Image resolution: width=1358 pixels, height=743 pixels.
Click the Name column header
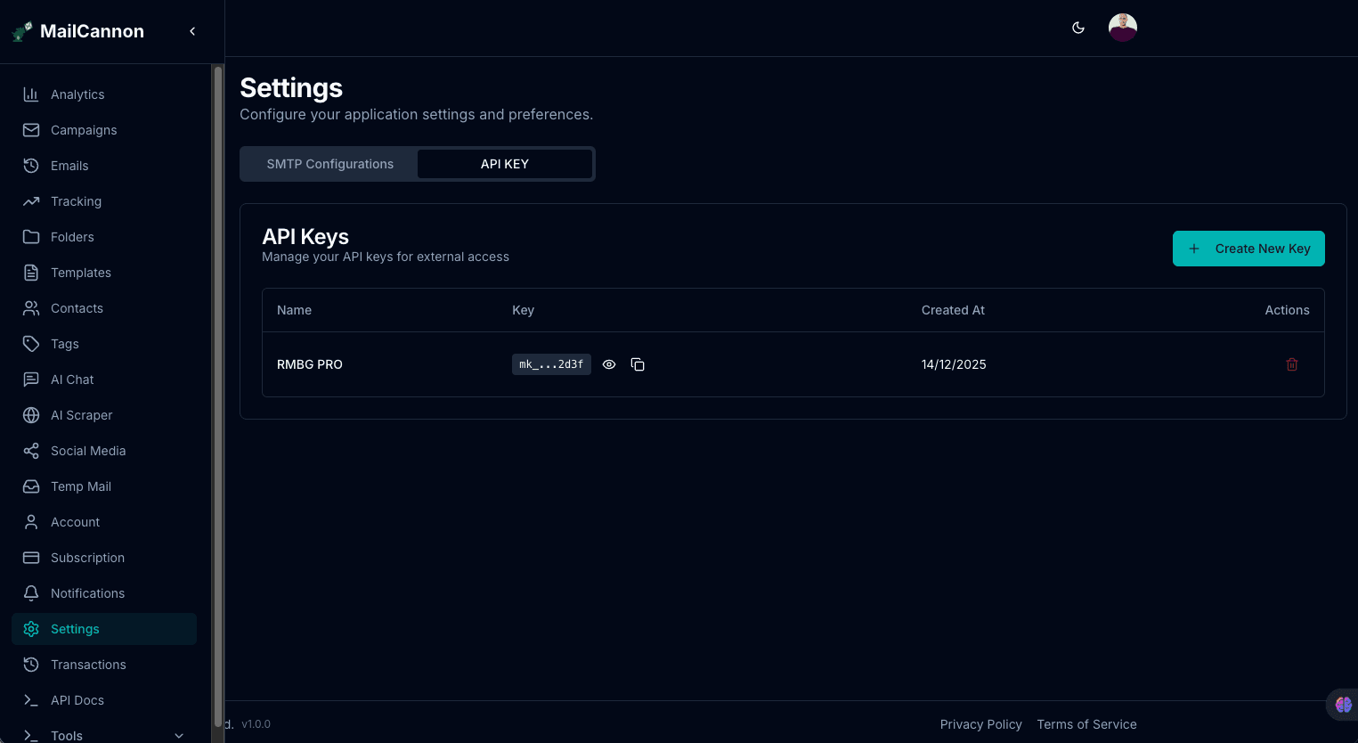pos(294,310)
